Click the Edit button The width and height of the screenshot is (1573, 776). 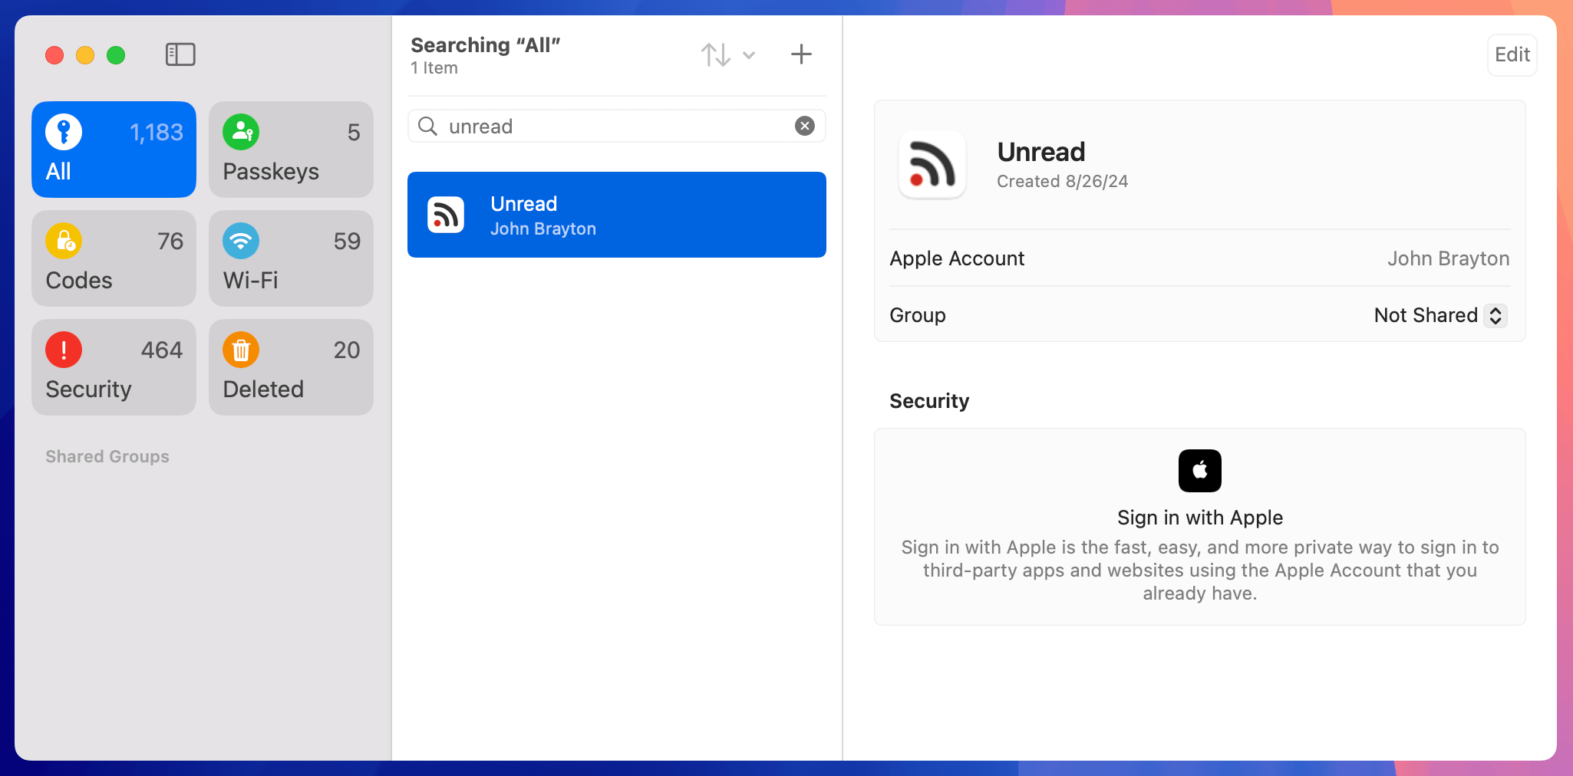[x=1512, y=54]
